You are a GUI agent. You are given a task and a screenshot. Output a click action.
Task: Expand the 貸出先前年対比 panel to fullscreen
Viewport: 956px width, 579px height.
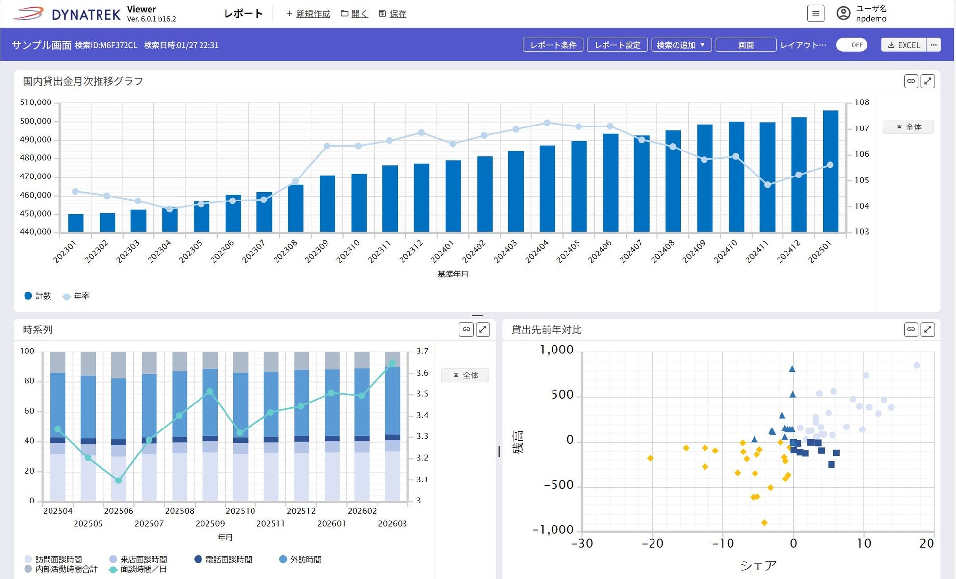[928, 329]
